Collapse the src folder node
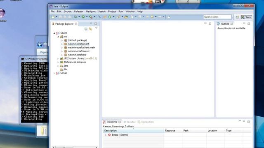This screenshot has height=148, width=264. tap(58, 37)
